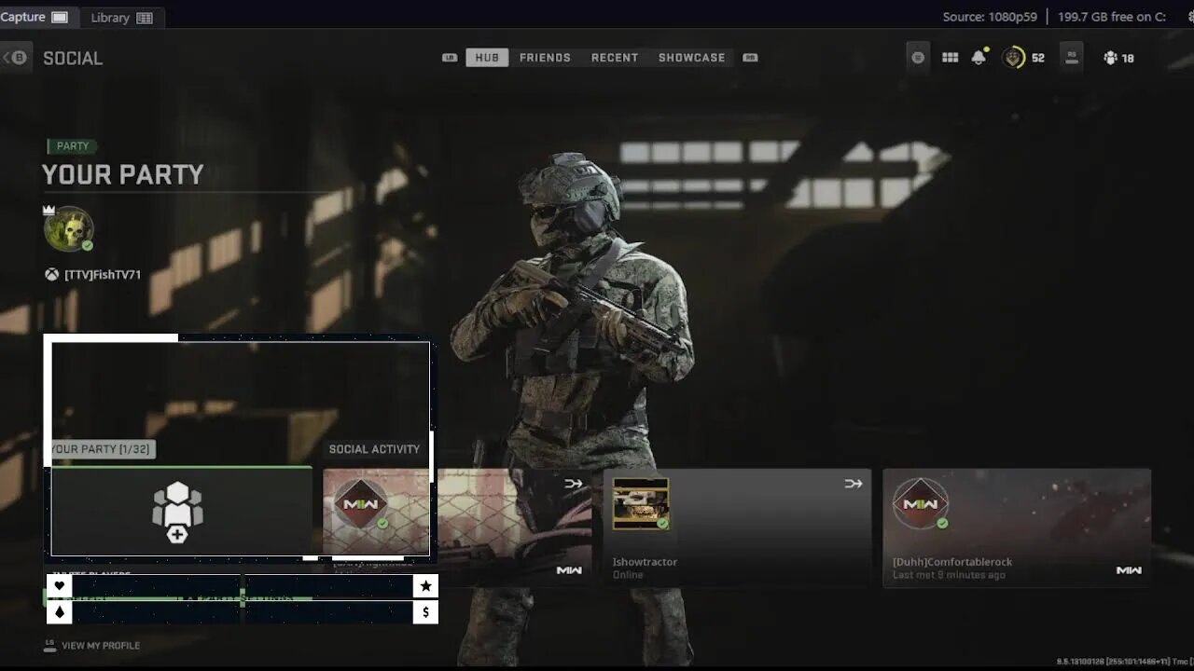1194x671 pixels.
Task: Click the join arrow on first activity card
Action: tap(573, 483)
